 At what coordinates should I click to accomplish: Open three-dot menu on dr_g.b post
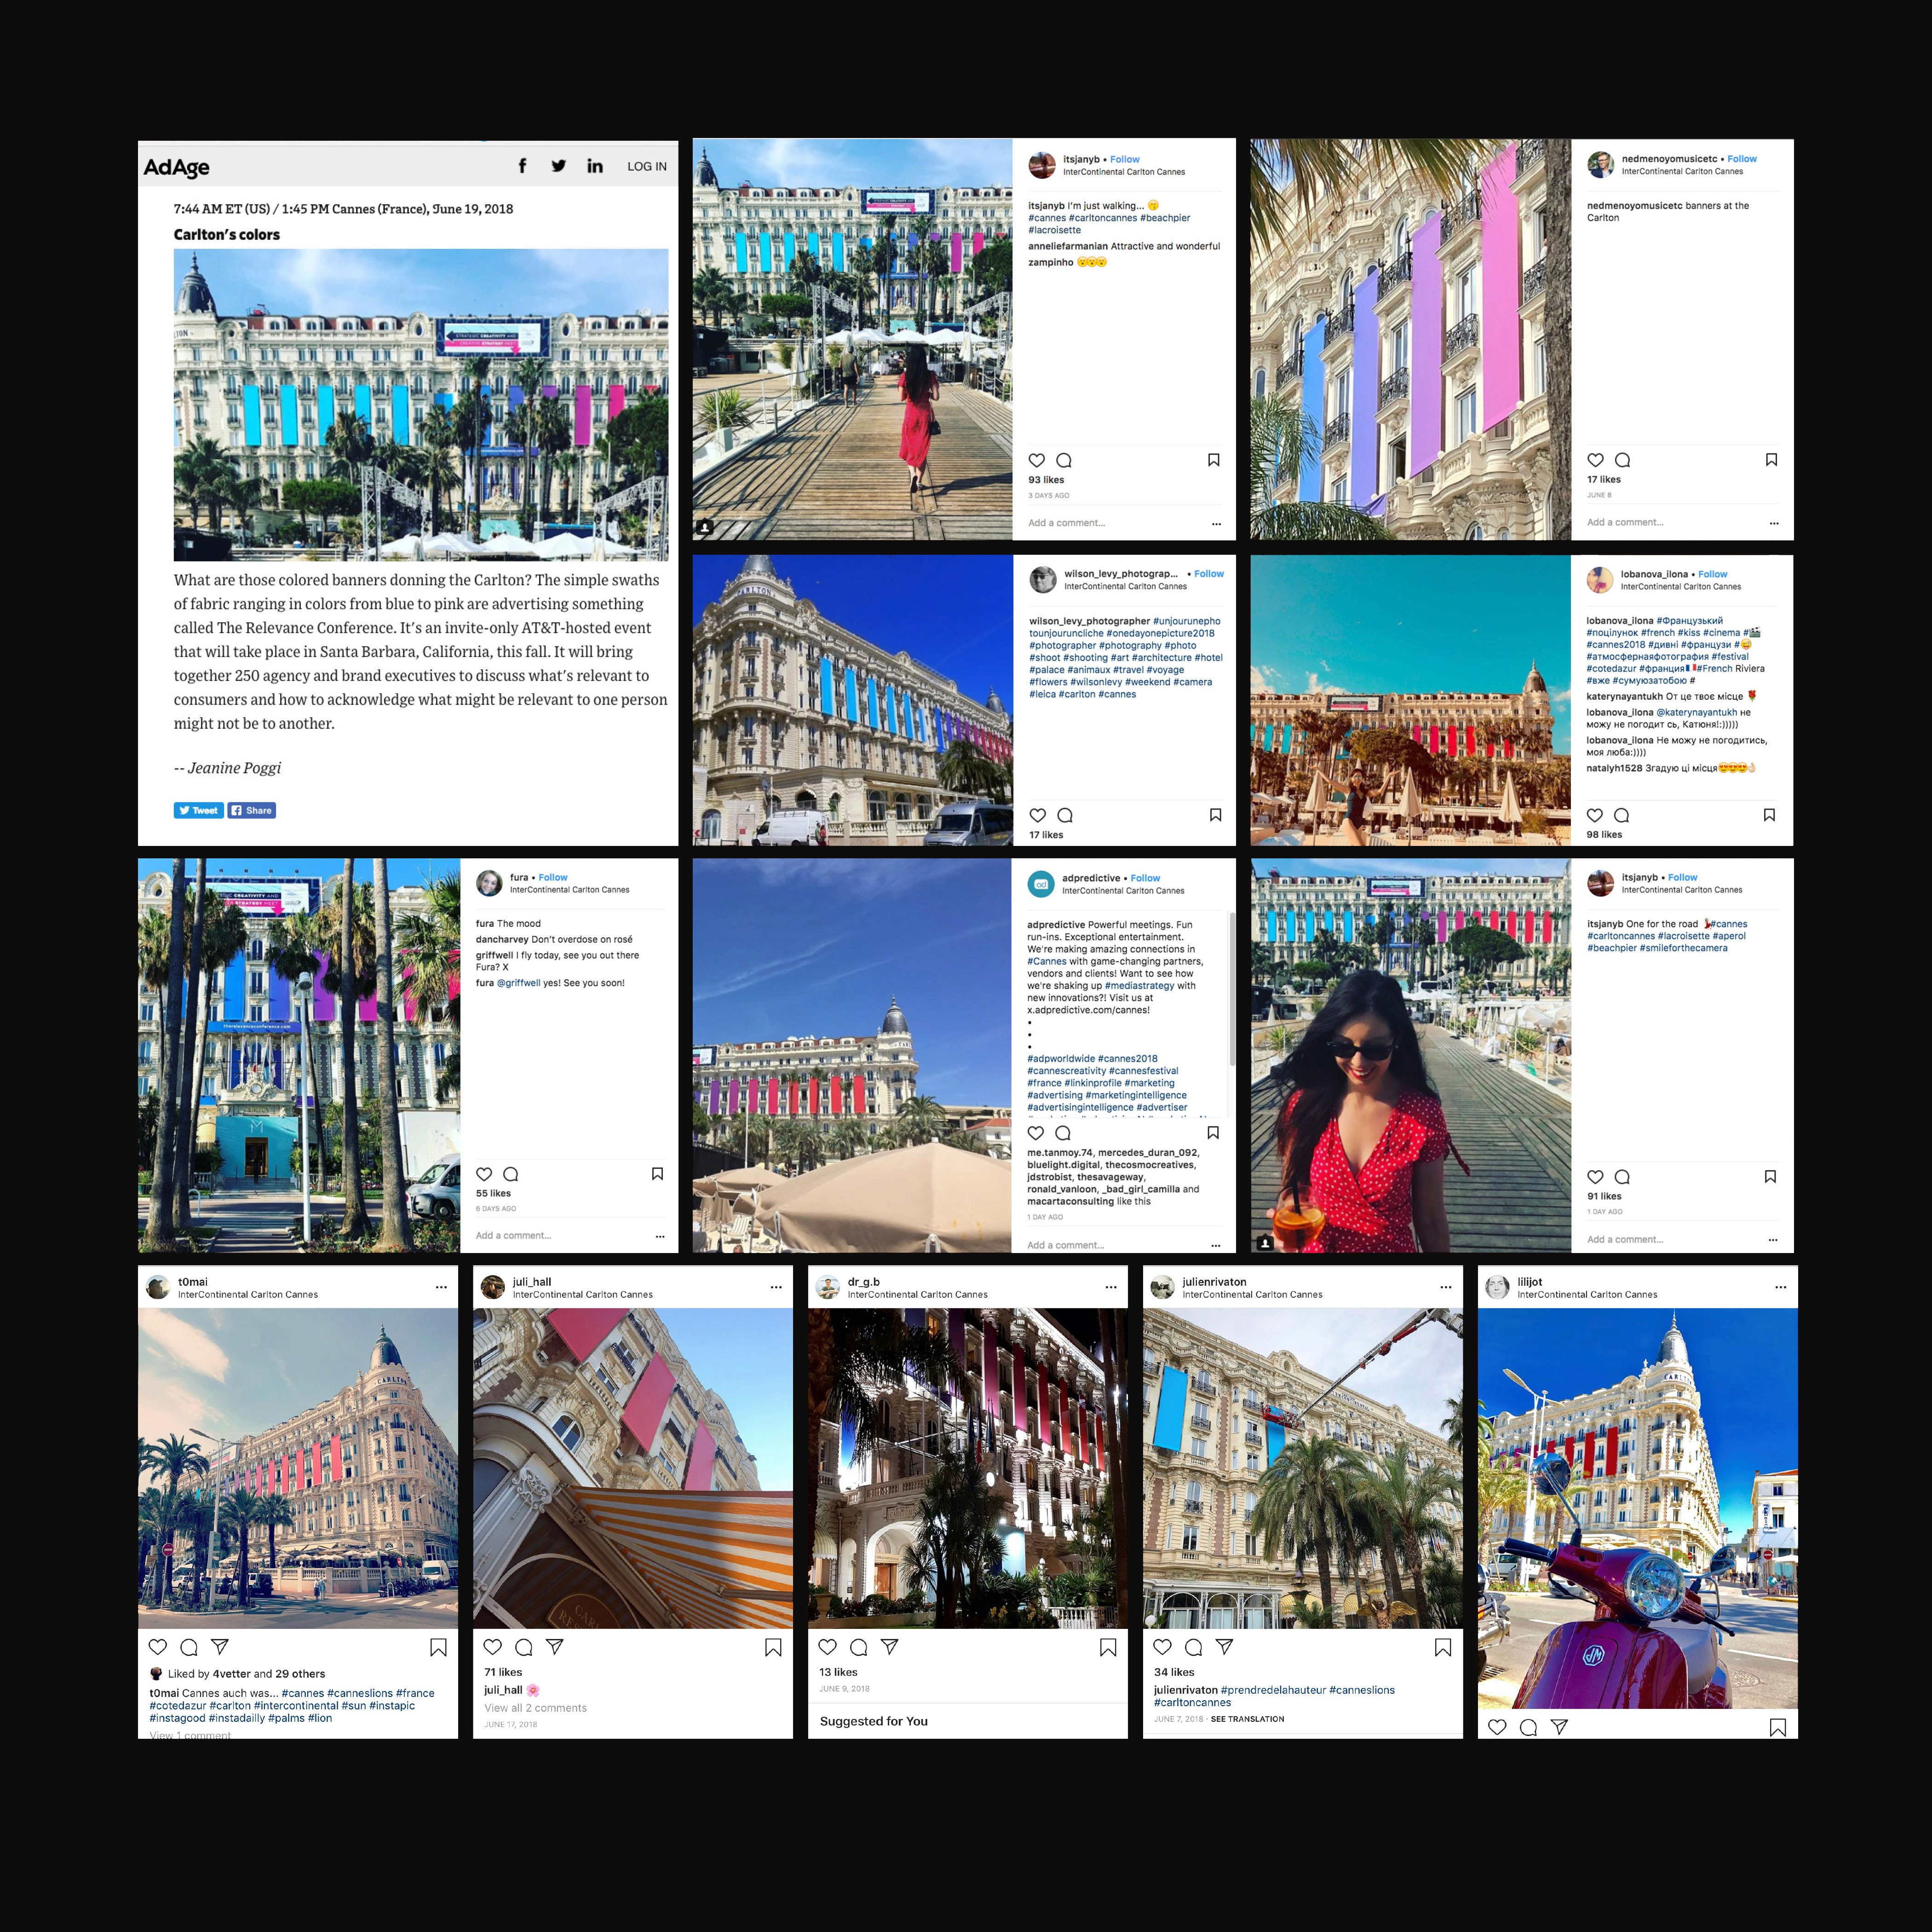[1110, 1288]
